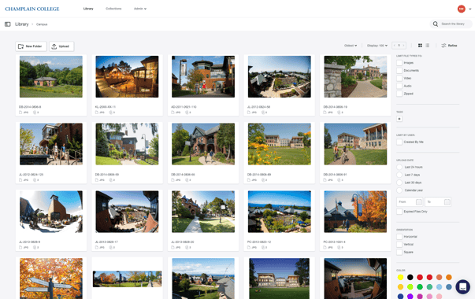Click file name DB-2014-0806-19

point(336,107)
